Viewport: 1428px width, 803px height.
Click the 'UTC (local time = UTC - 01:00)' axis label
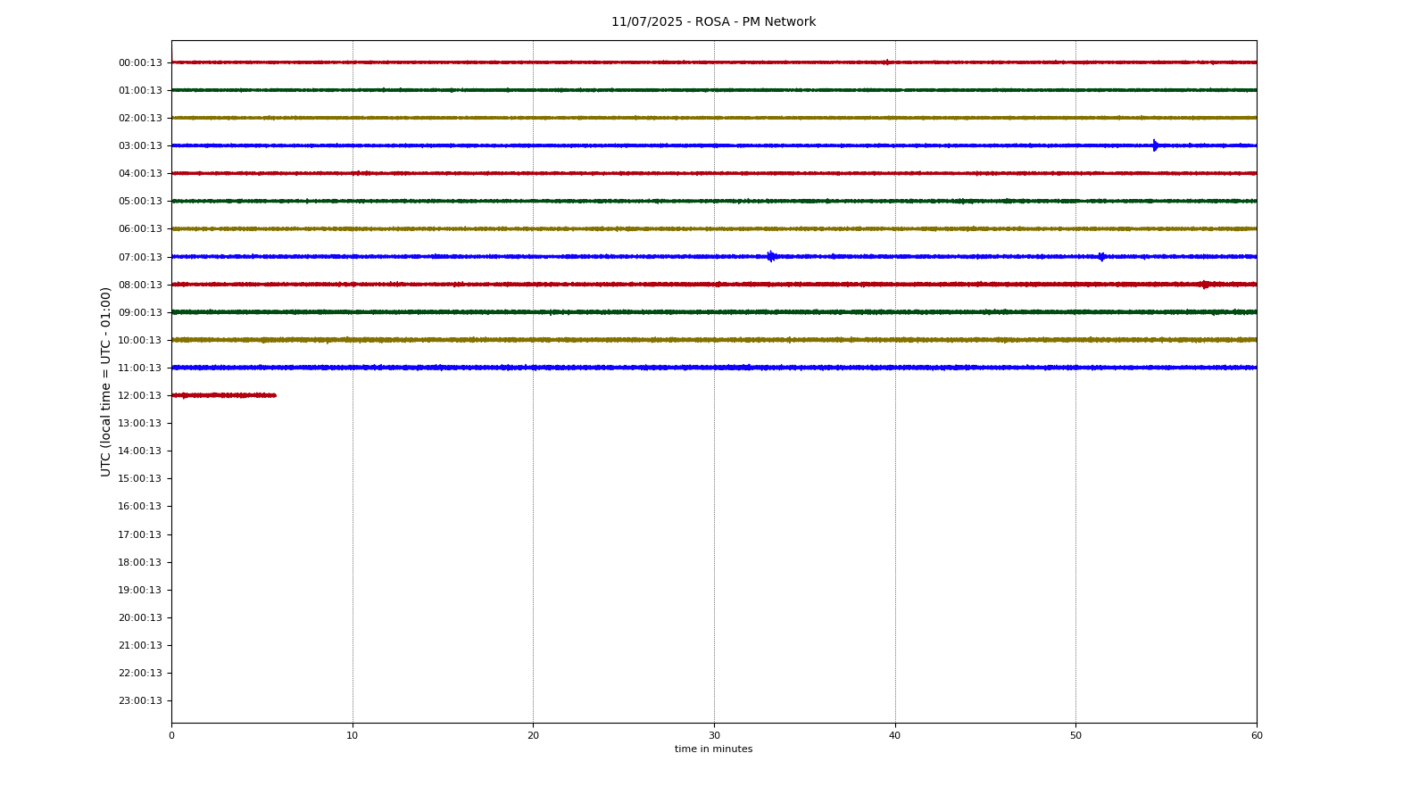click(x=106, y=381)
